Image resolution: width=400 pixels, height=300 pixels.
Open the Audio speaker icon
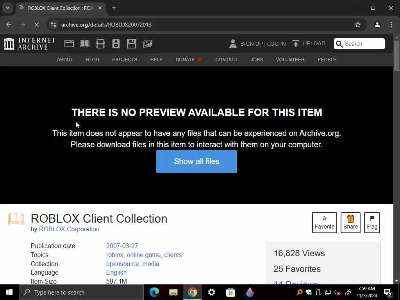click(x=116, y=44)
